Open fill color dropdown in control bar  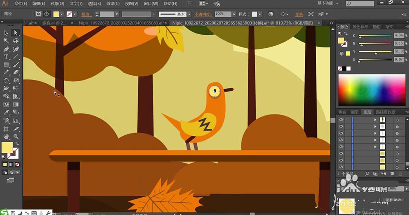62,14
